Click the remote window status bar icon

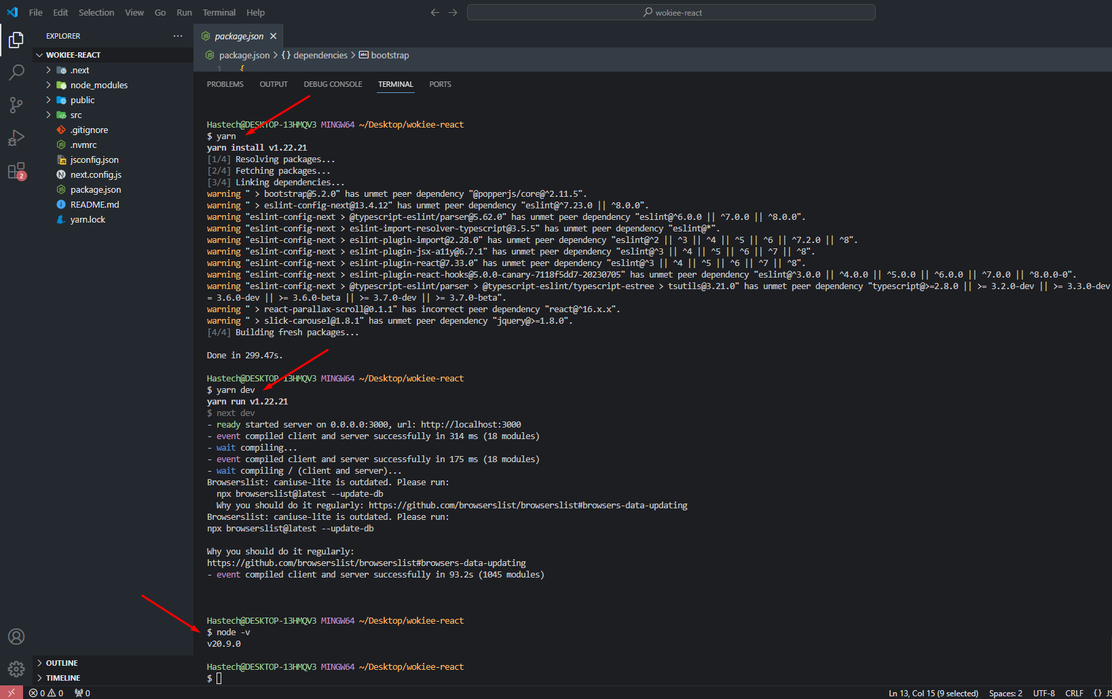12,693
